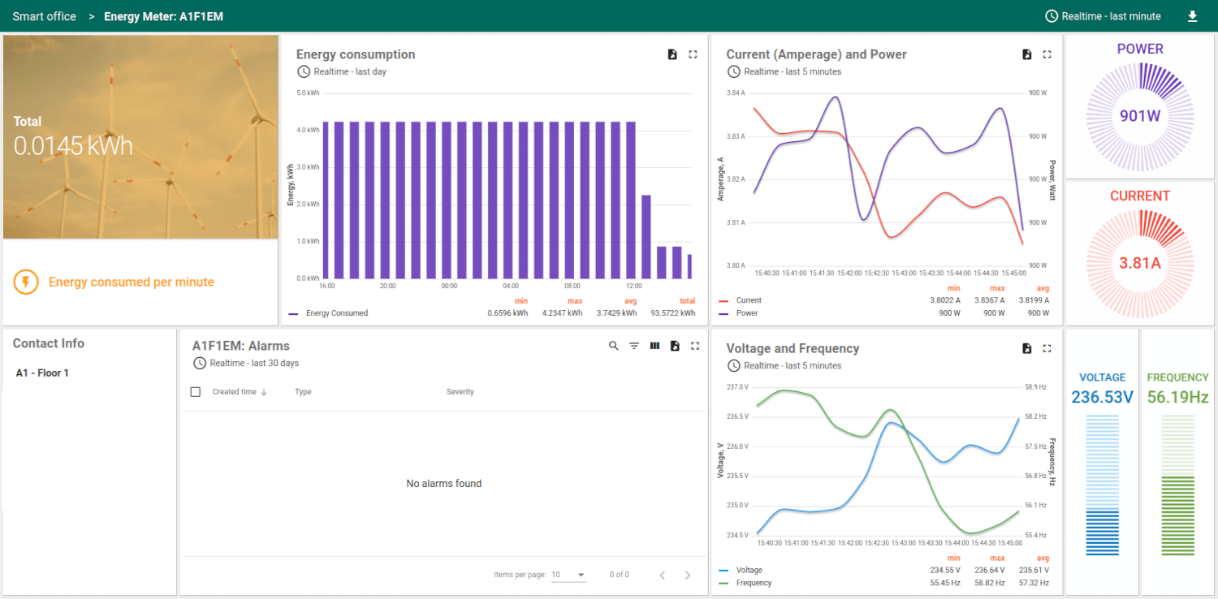The image size is (1218, 599).
Task: Click the Current avg value 3.8199 A
Action: (1034, 300)
